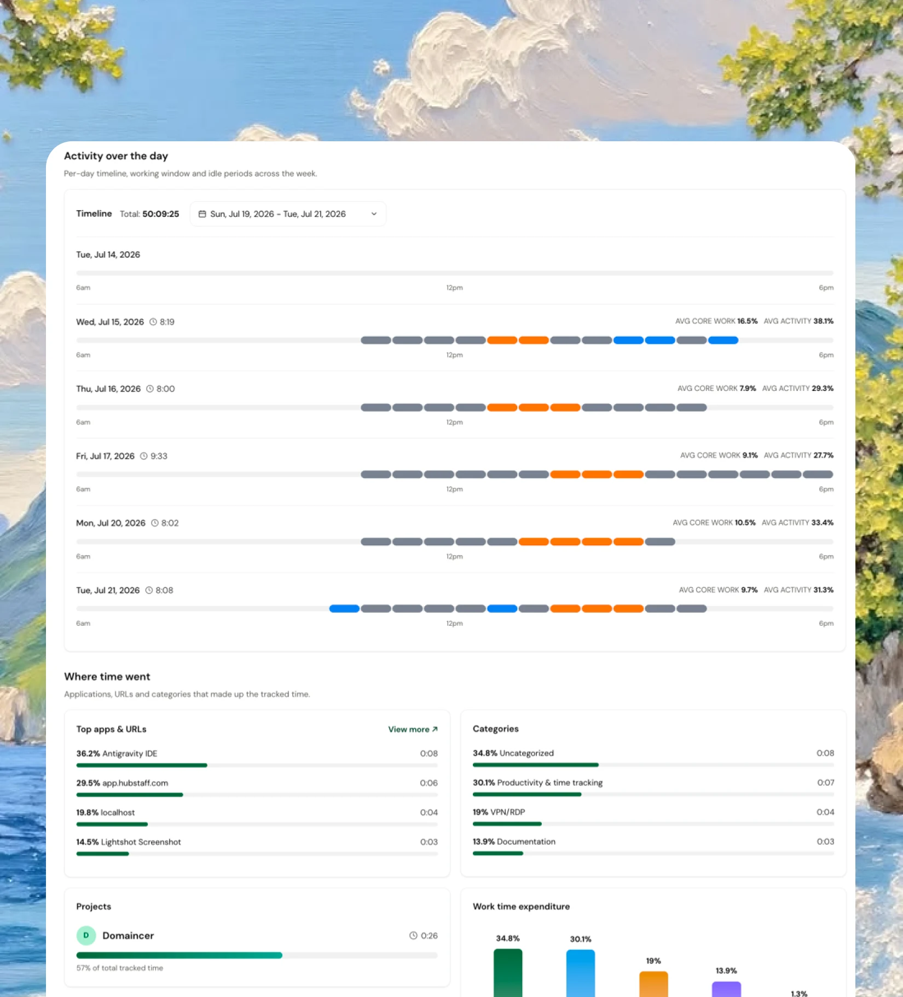The image size is (903, 997).
Task: Click AVG ACTIVITY 33.4% on Mon, Jul 20
Action: [797, 523]
